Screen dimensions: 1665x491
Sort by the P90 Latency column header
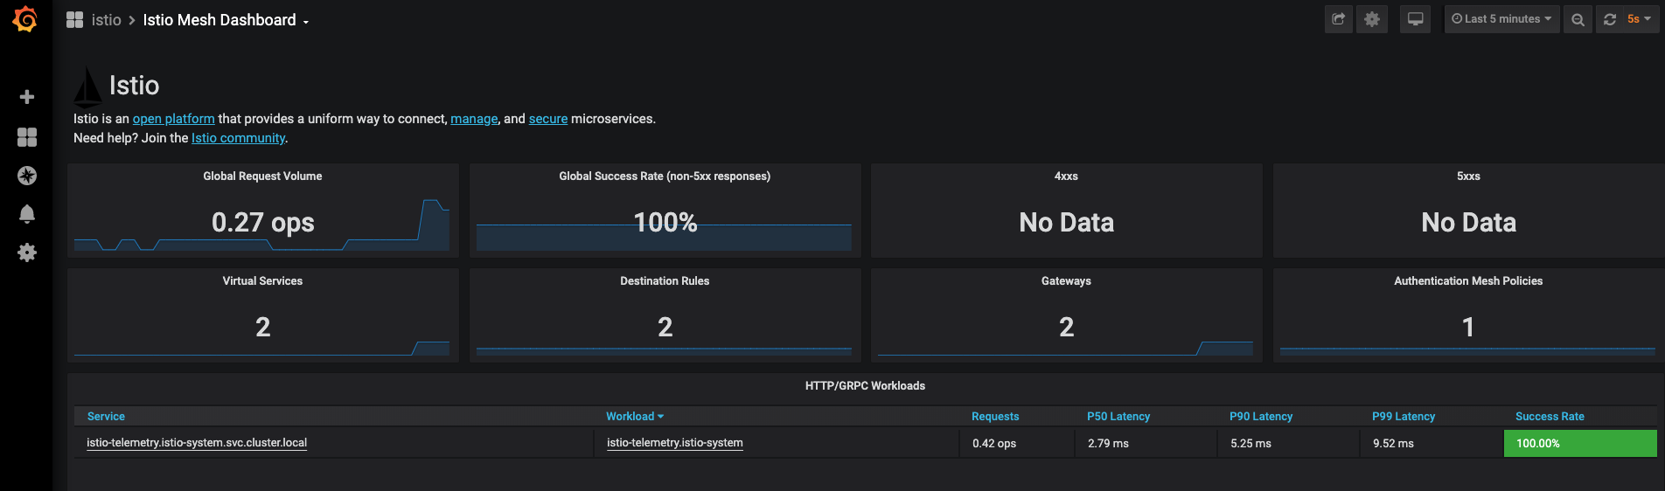[1261, 417]
